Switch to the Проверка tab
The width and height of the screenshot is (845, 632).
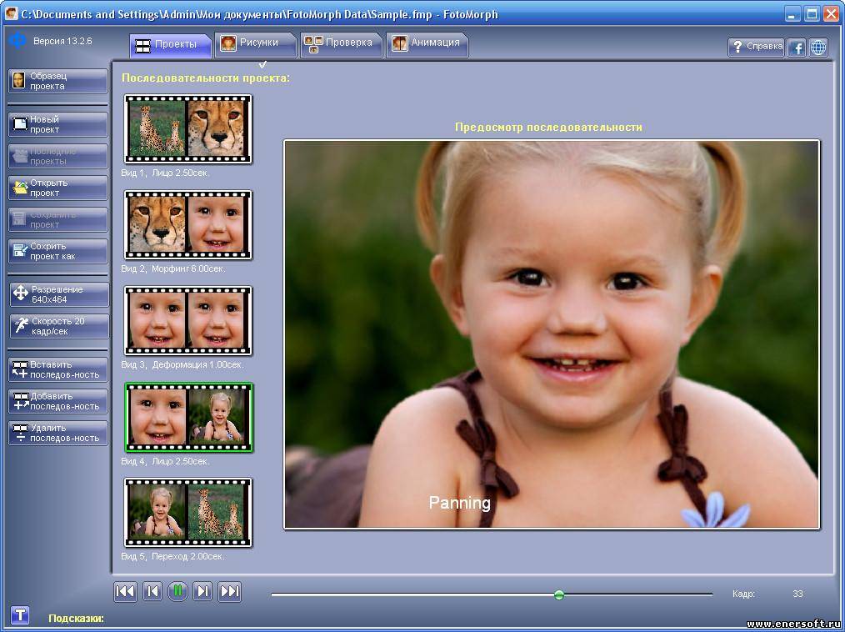[341, 43]
